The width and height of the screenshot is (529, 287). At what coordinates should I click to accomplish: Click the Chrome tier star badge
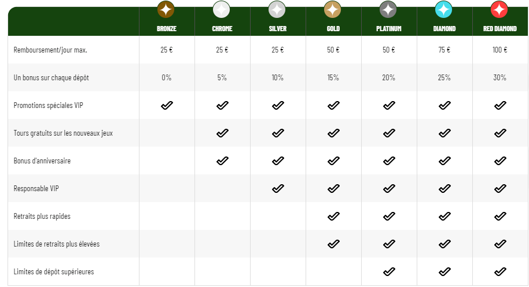221,9
